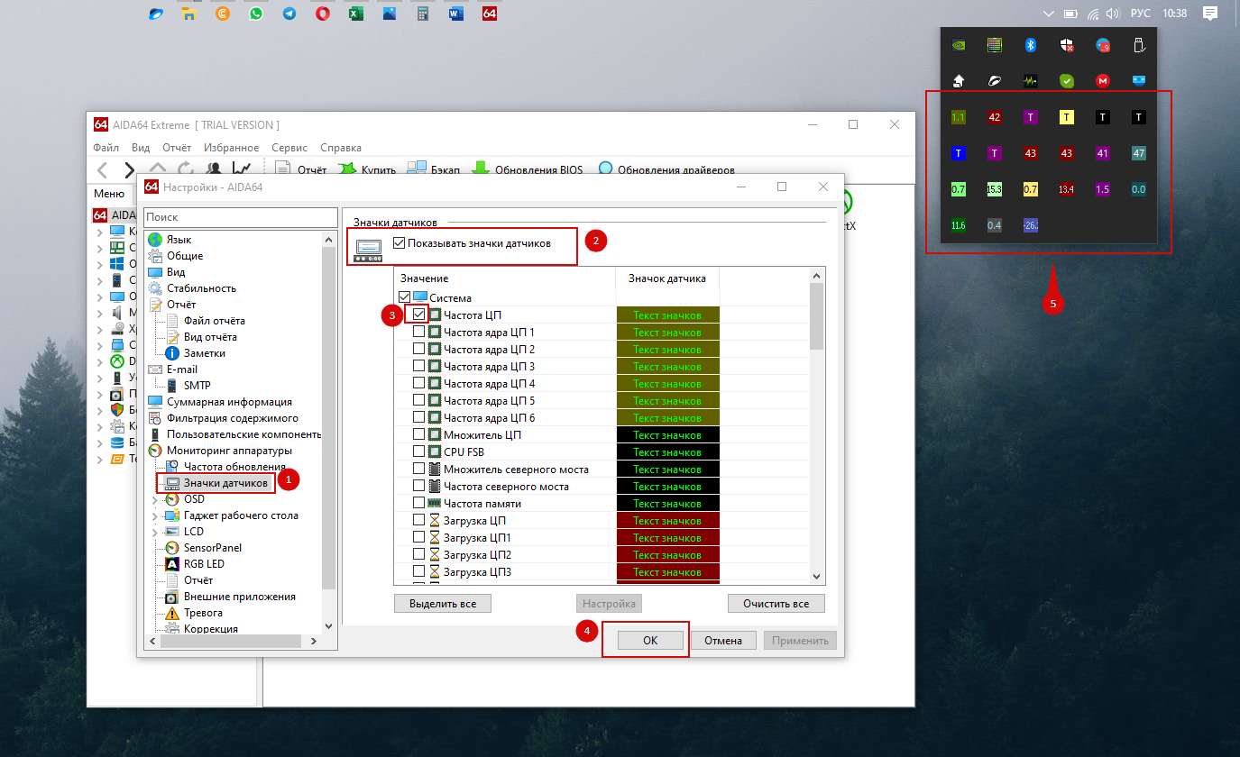The width and height of the screenshot is (1240, 757).
Task: Click Обновления драйверов toolbar button
Action: pos(666,169)
